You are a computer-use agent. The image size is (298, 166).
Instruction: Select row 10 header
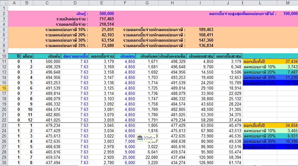coord(4,56)
